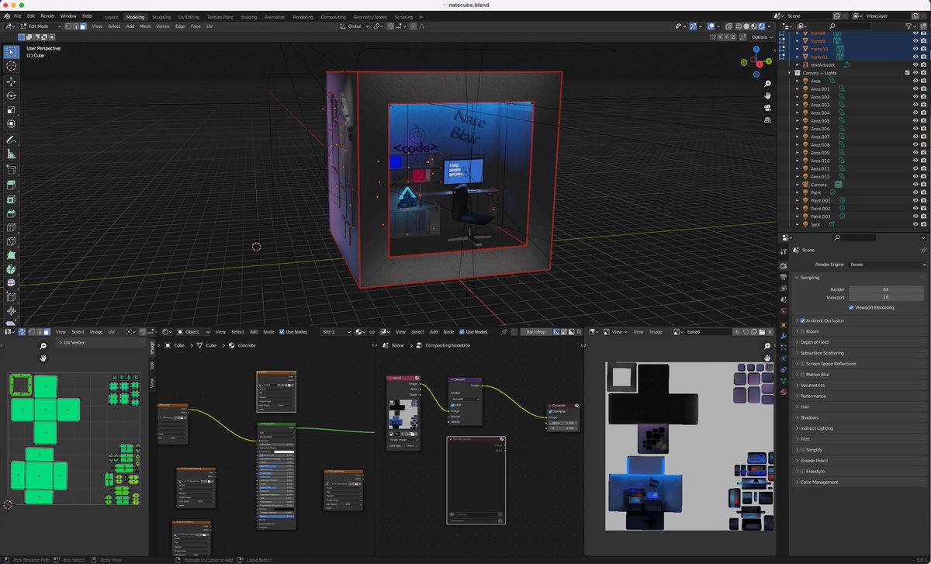Viewport: 931px width, 564px height.
Task: Click the Blender logo menu
Action: pyautogui.click(x=7, y=16)
